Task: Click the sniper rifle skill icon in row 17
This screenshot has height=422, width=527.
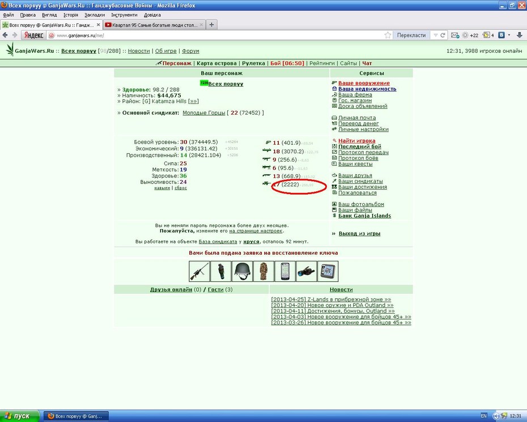Action: pyautogui.click(x=266, y=184)
